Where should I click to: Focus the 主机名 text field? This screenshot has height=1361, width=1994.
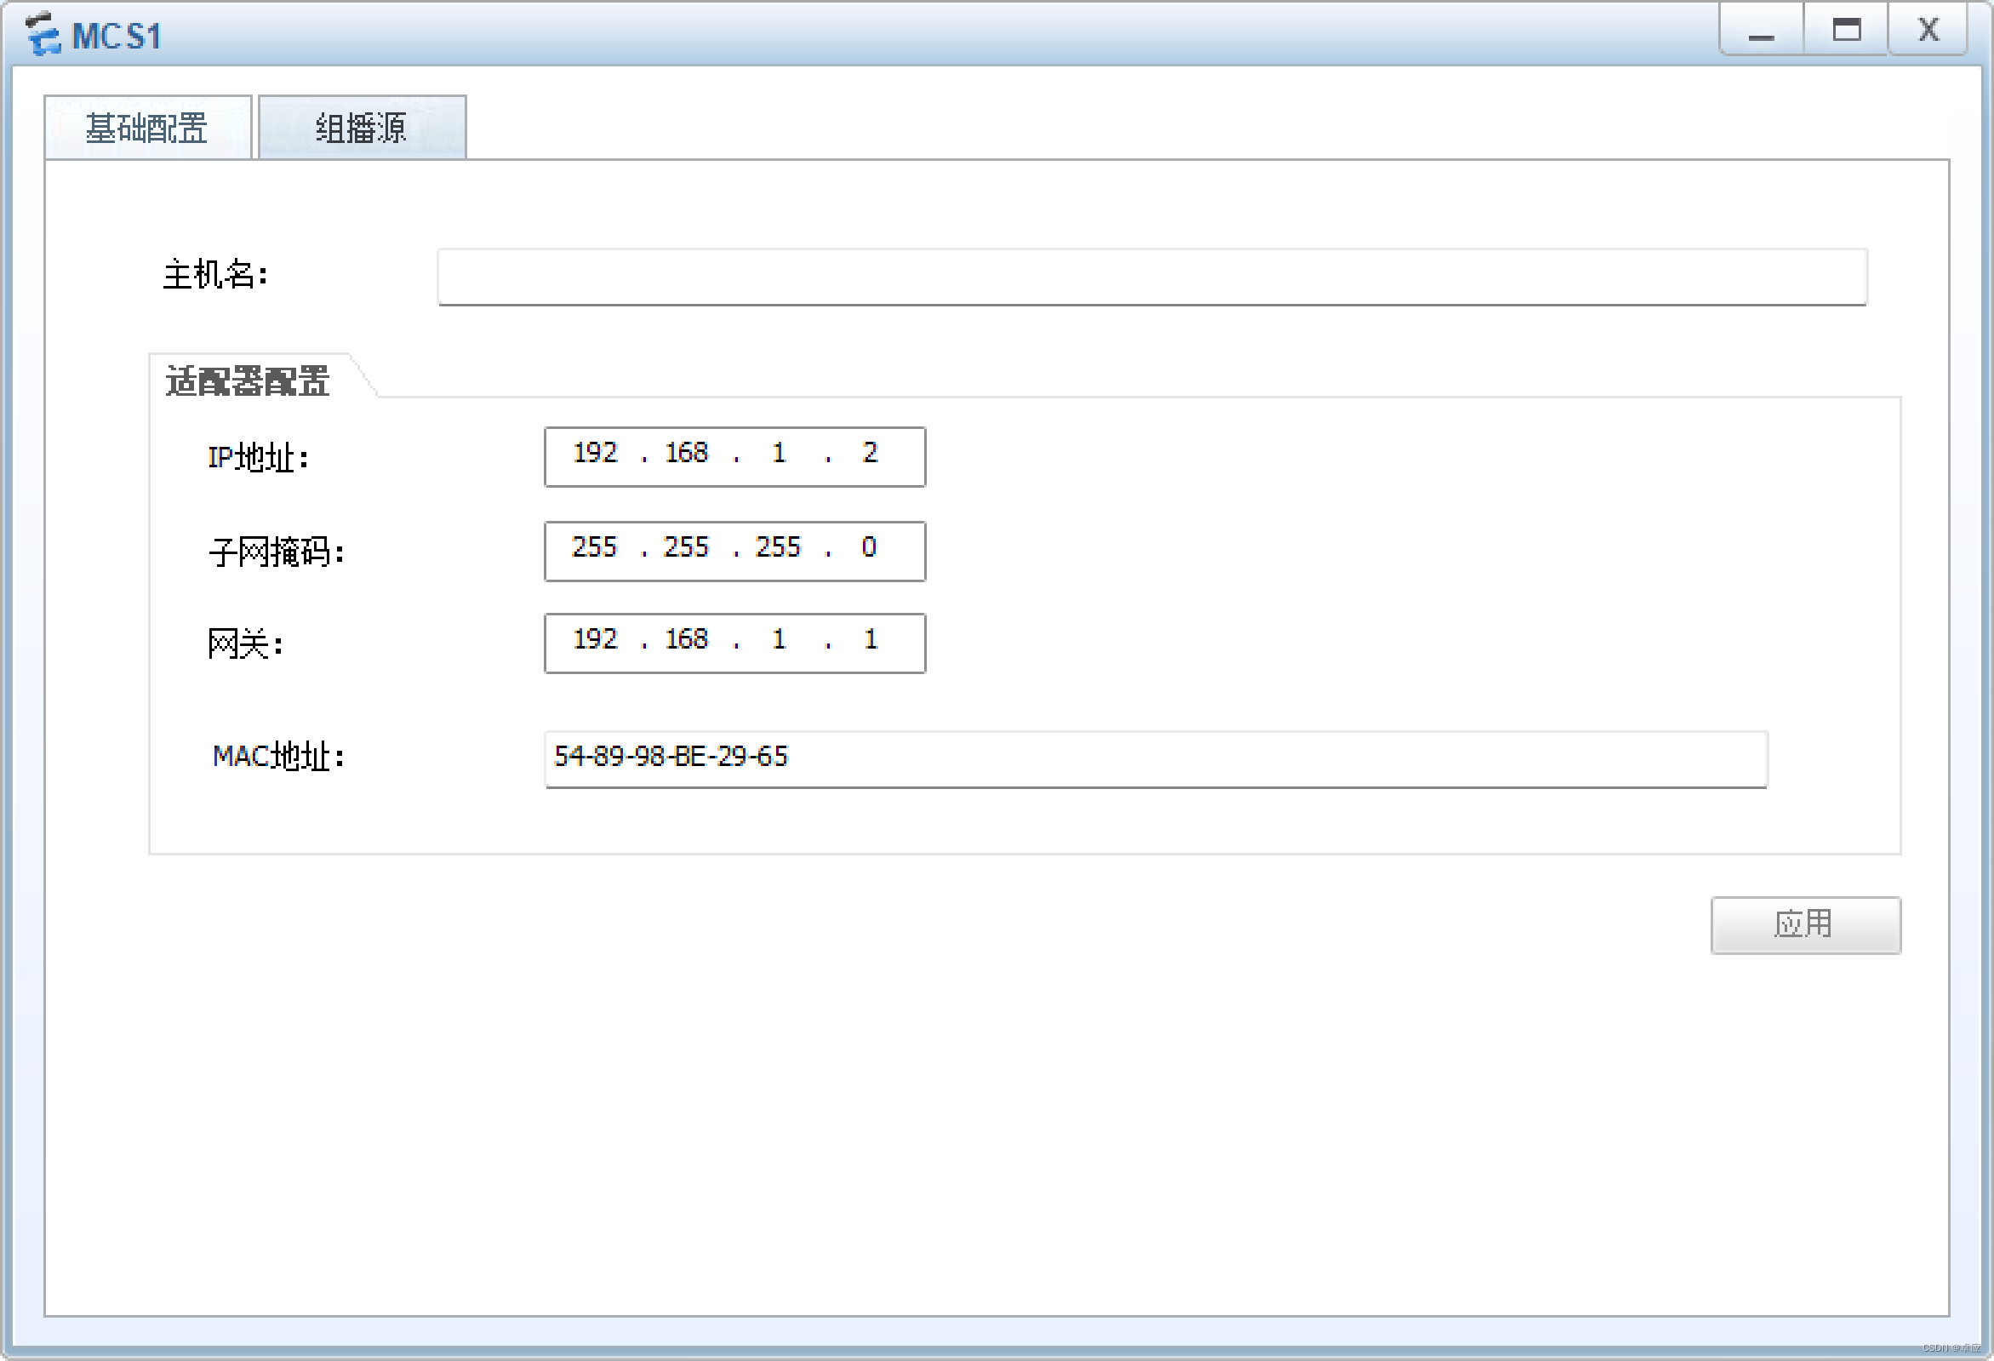click(1151, 277)
